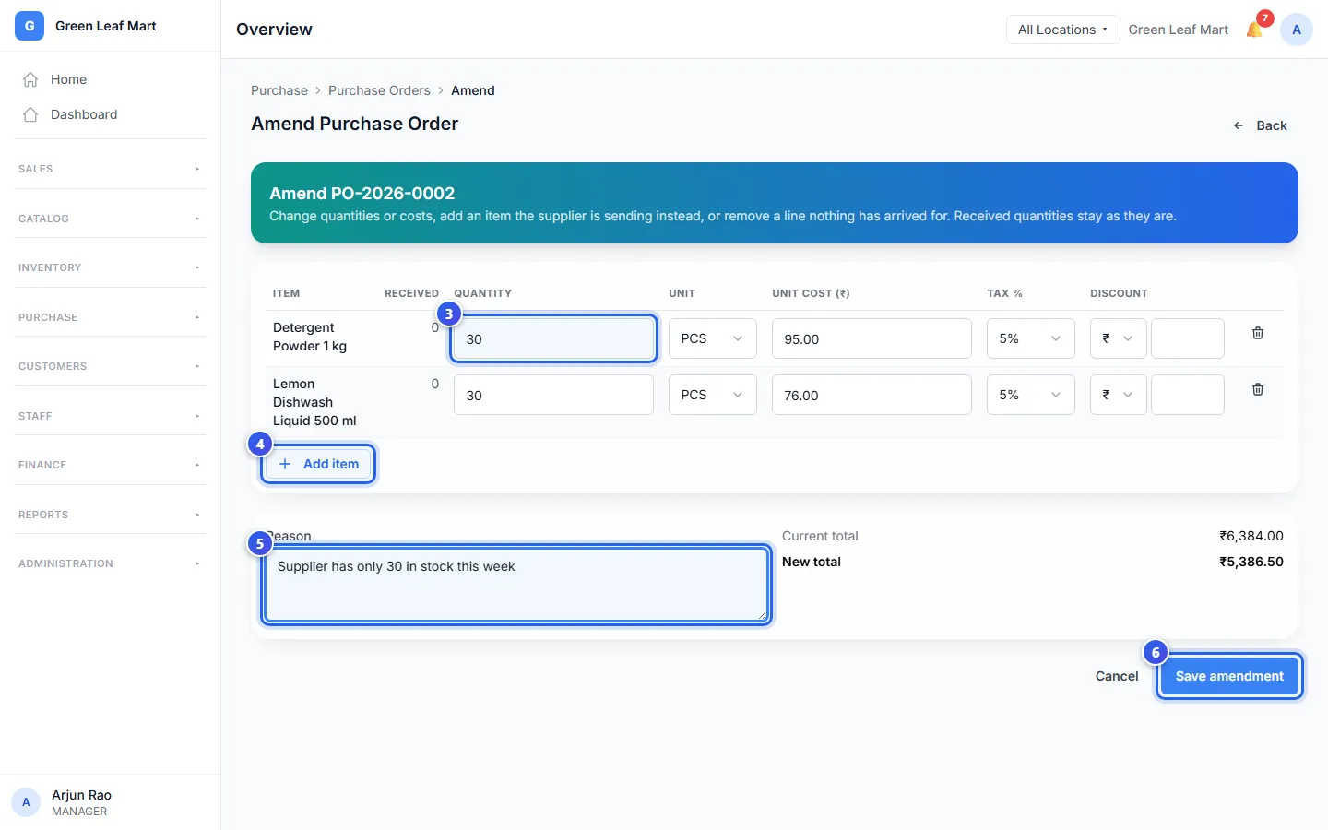
Task: Click Cancel next to Save amendment
Action: point(1117,676)
